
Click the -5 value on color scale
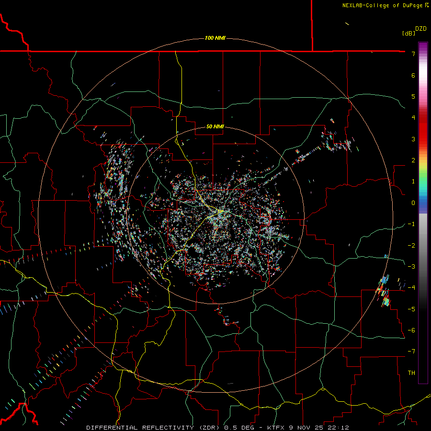coord(411,309)
